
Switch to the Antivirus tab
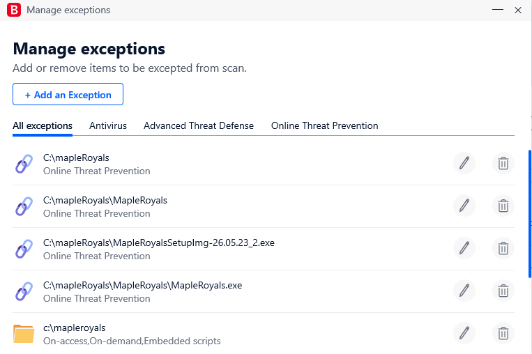click(x=108, y=126)
